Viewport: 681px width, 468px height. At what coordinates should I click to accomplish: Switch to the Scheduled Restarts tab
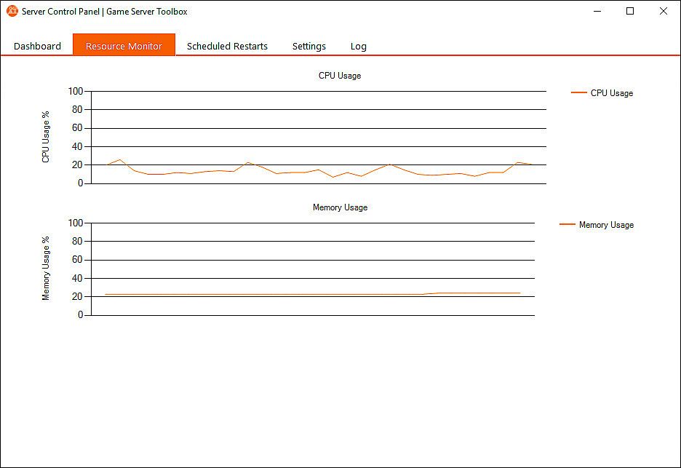click(x=227, y=46)
